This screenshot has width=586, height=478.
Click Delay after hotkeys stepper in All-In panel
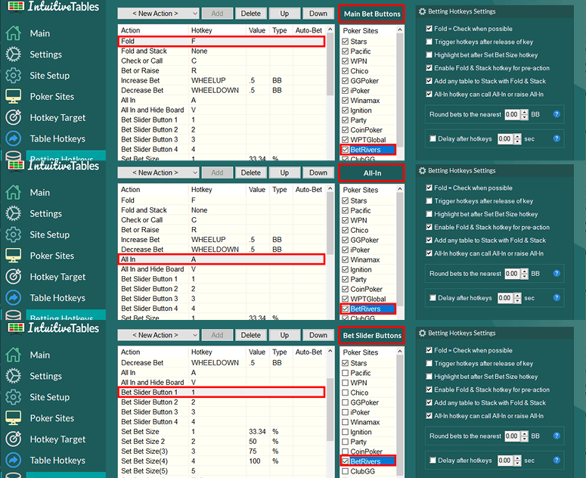coord(517,298)
